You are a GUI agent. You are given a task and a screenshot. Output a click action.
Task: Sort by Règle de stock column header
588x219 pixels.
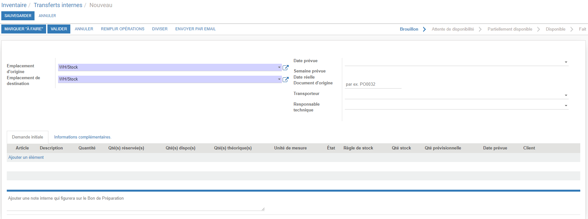click(358, 148)
